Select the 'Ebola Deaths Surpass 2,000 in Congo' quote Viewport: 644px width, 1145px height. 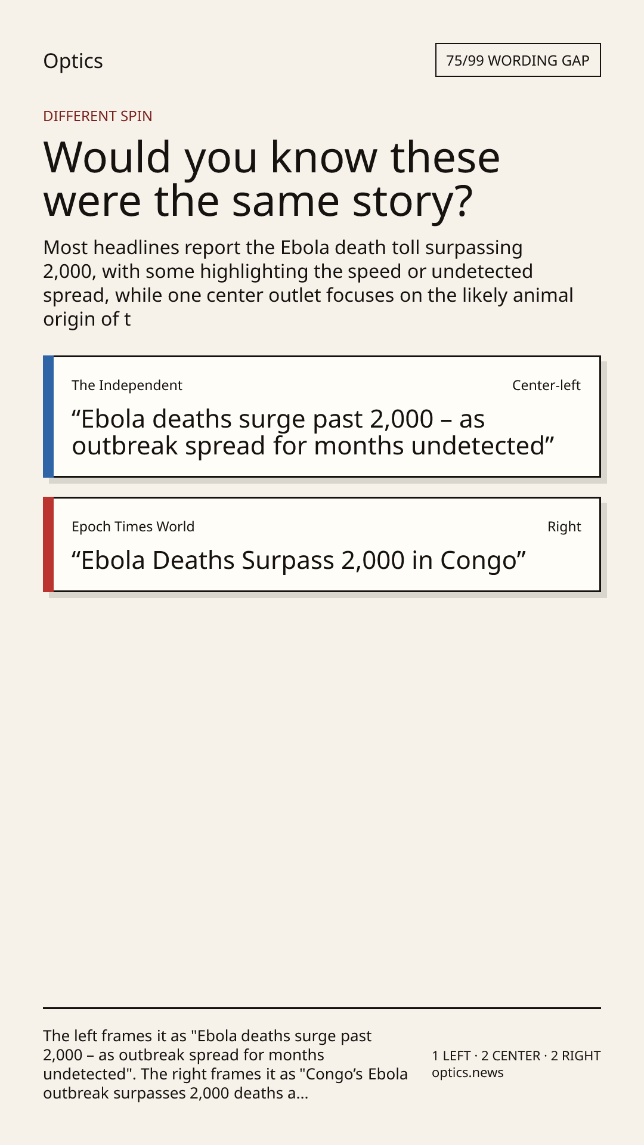pyautogui.click(x=299, y=561)
